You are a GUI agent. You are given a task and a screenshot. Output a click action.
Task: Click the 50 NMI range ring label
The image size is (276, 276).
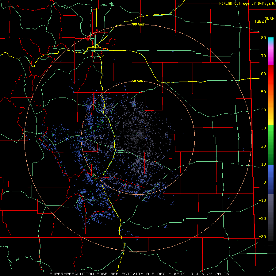click(x=138, y=81)
